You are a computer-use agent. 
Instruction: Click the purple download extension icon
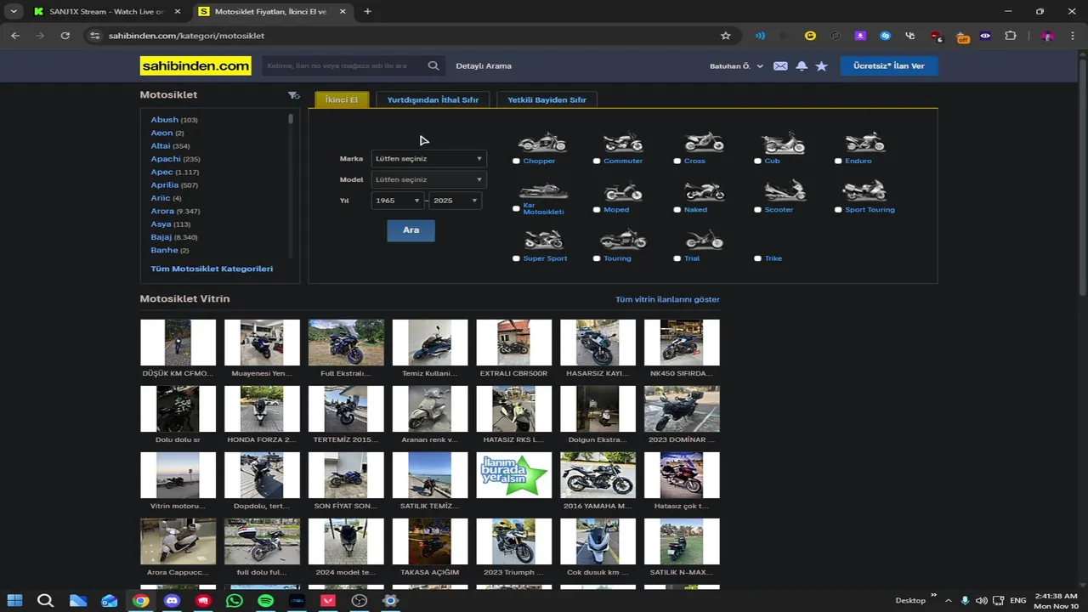(860, 36)
